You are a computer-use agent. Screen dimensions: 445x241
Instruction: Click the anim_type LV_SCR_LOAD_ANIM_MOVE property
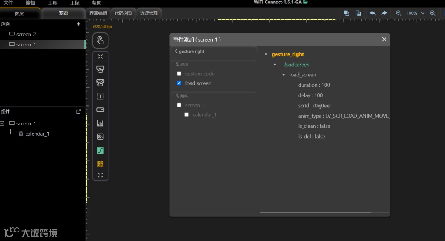click(344, 116)
